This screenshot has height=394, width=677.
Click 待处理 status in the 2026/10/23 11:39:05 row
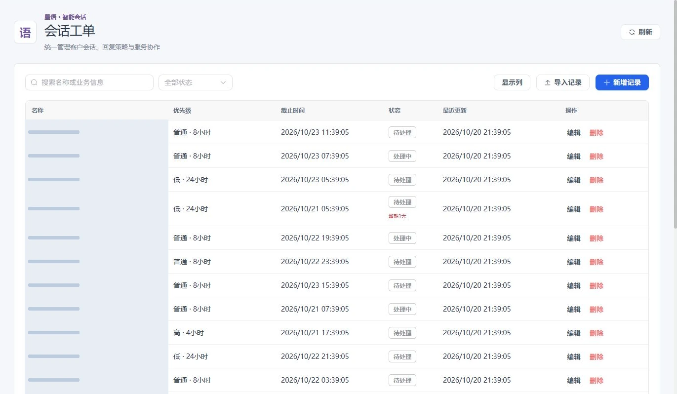point(402,132)
